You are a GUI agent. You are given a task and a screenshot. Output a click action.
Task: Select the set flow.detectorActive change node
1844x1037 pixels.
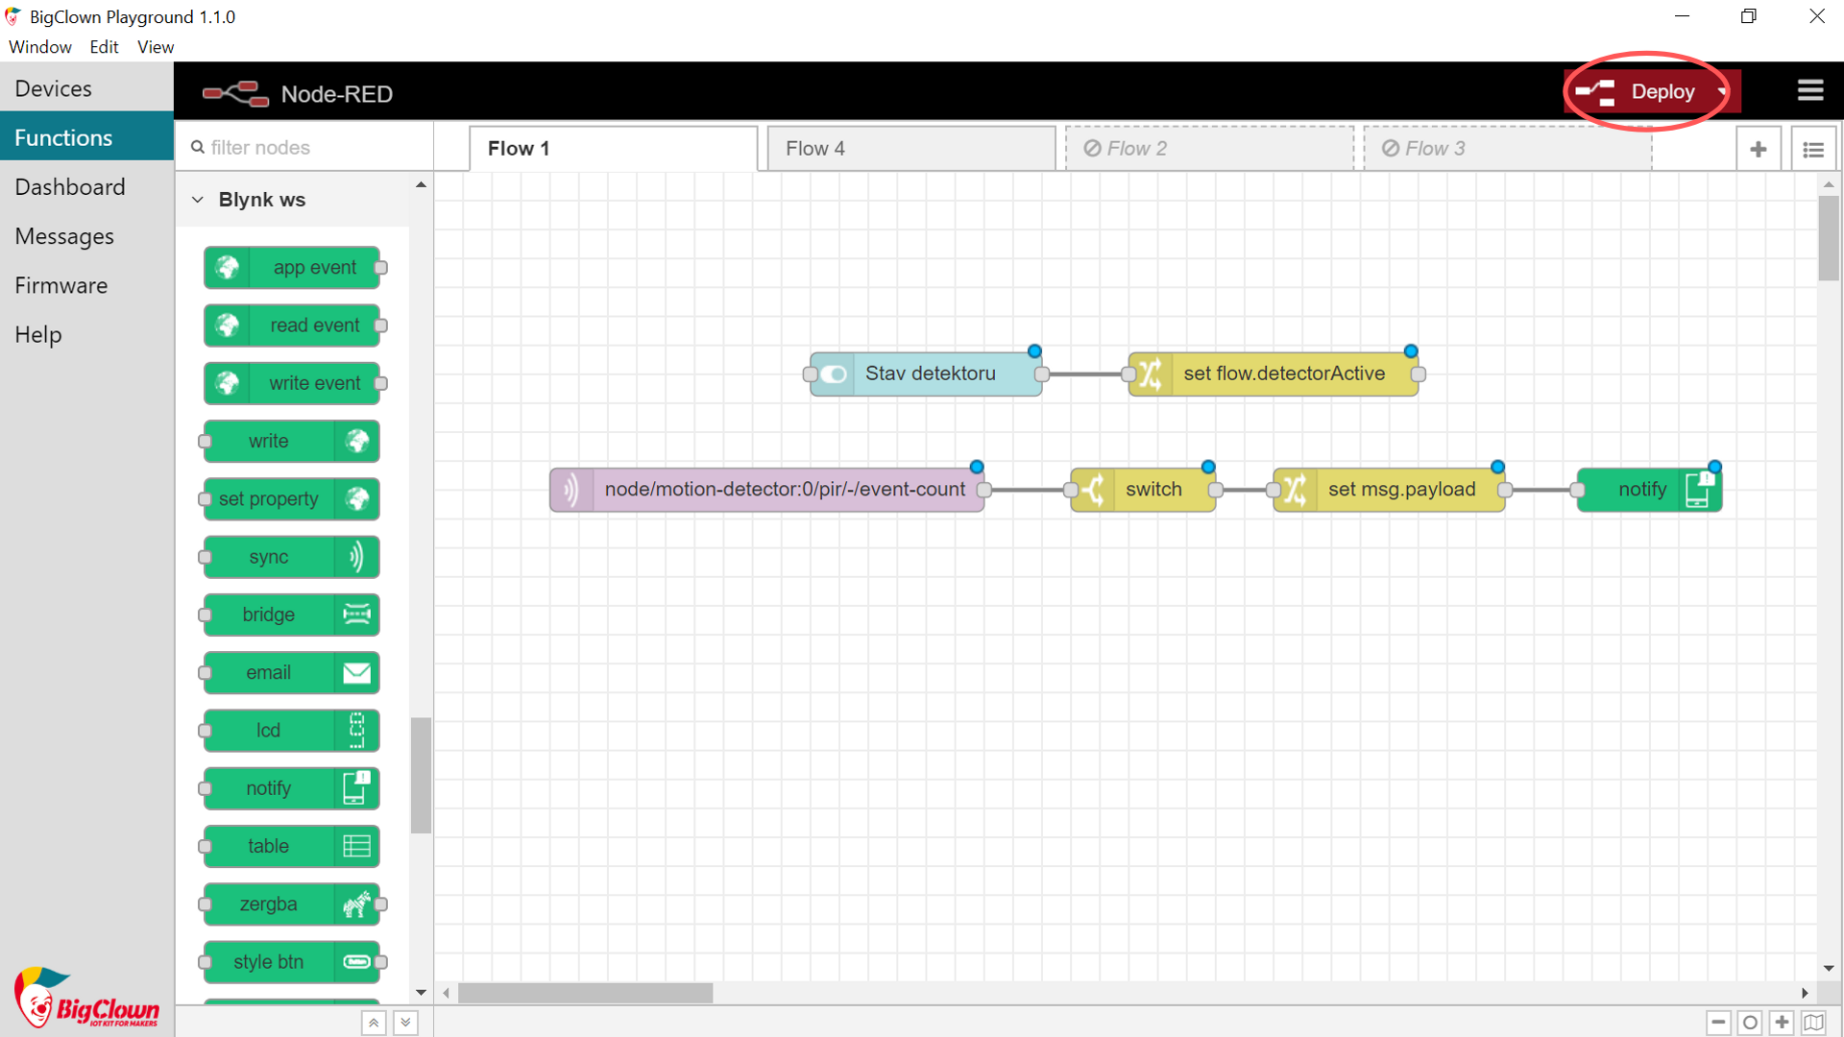click(x=1273, y=374)
